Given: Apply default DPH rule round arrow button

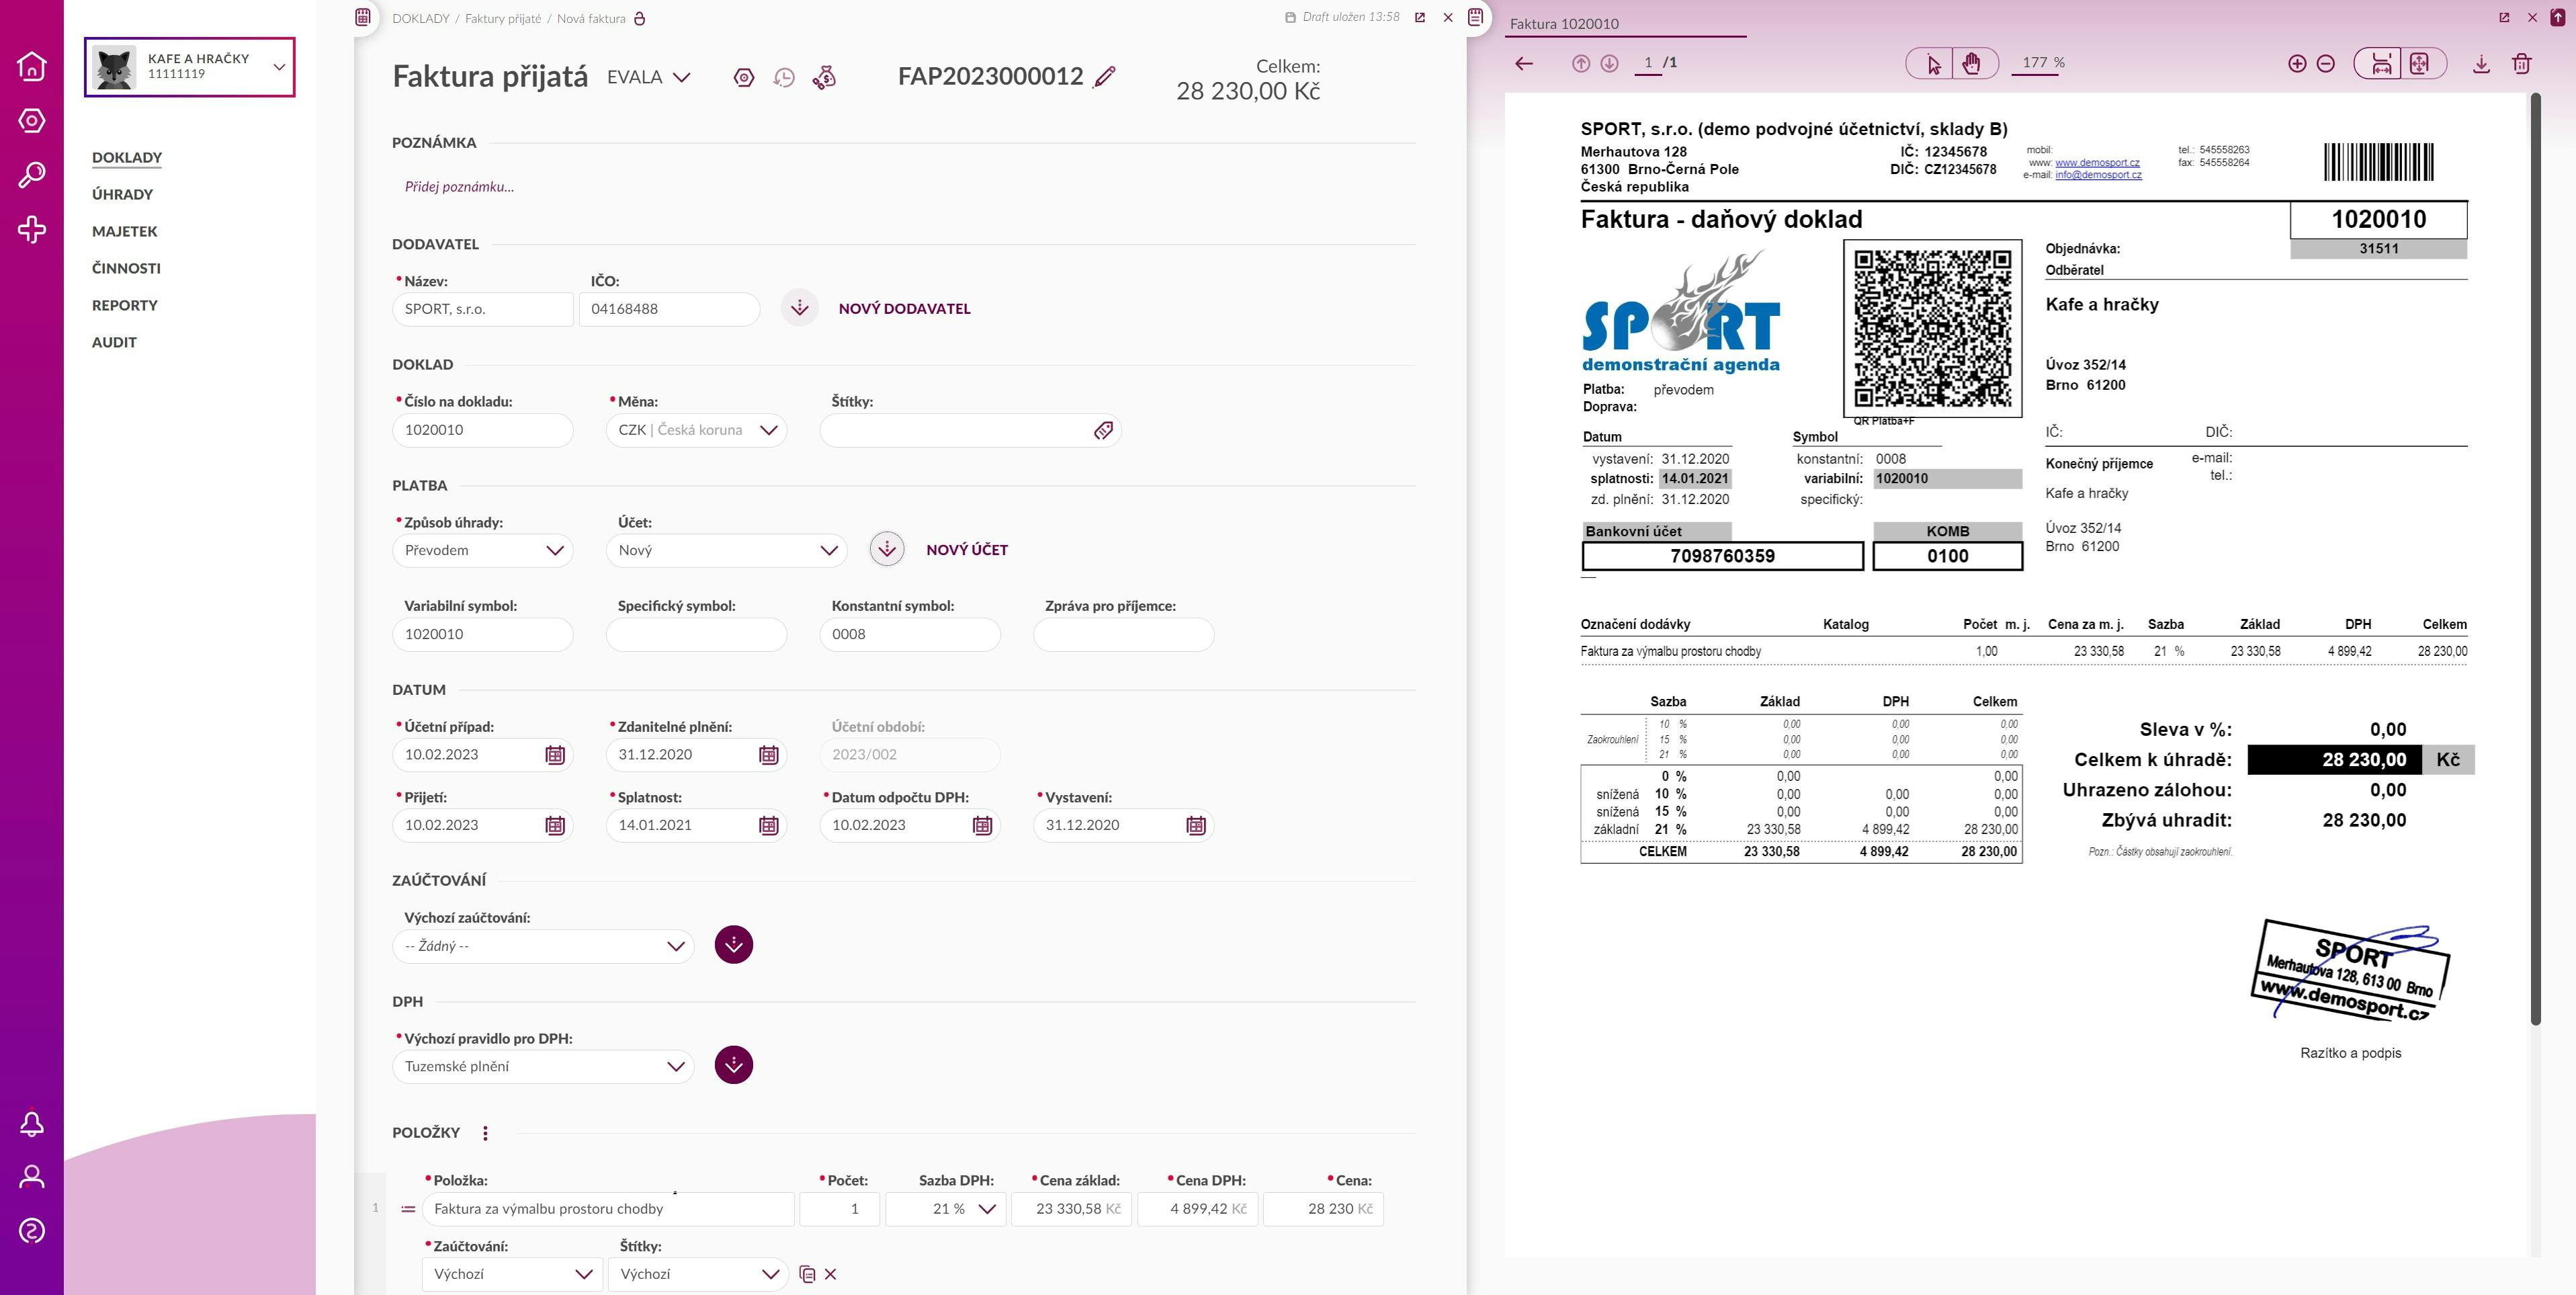Looking at the screenshot, I should pyautogui.click(x=734, y=1065).
